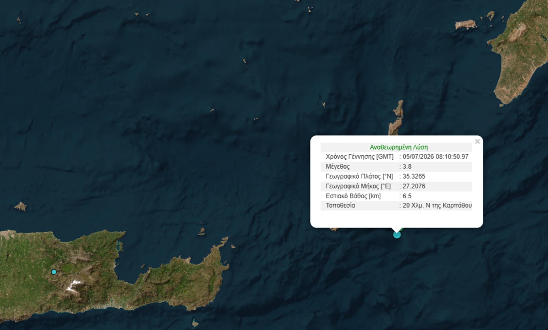Click the latitude value 35.3265
548x330 pixels.
point(414,176)
